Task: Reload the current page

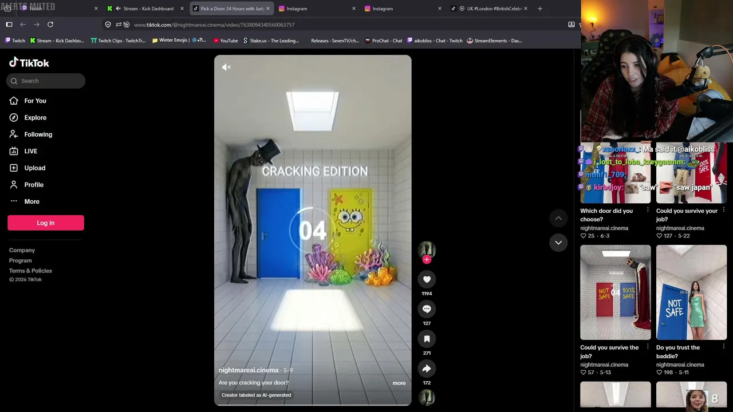Action: pos(50,25)
